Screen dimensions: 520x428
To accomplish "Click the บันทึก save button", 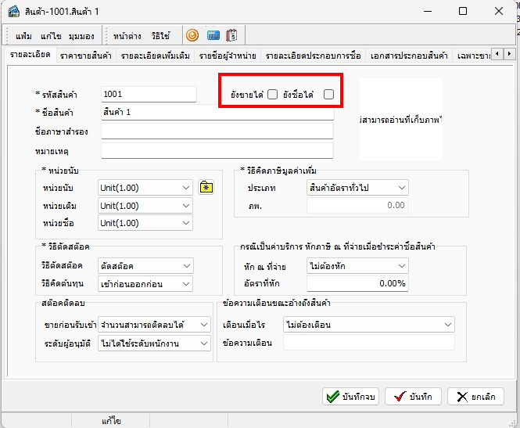I will tap(414, 396).
